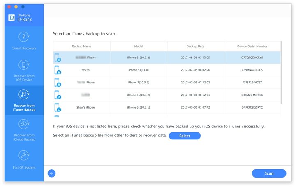Click device icon of iPhone 5s(10.3.2) backup
Screen dimensions: 296x187
[x=58, y=95]
